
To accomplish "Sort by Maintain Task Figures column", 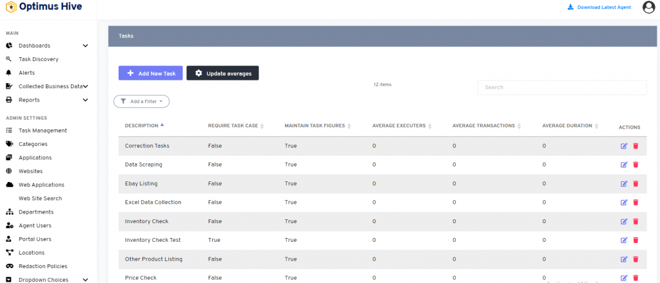I will tap(318, 126).
